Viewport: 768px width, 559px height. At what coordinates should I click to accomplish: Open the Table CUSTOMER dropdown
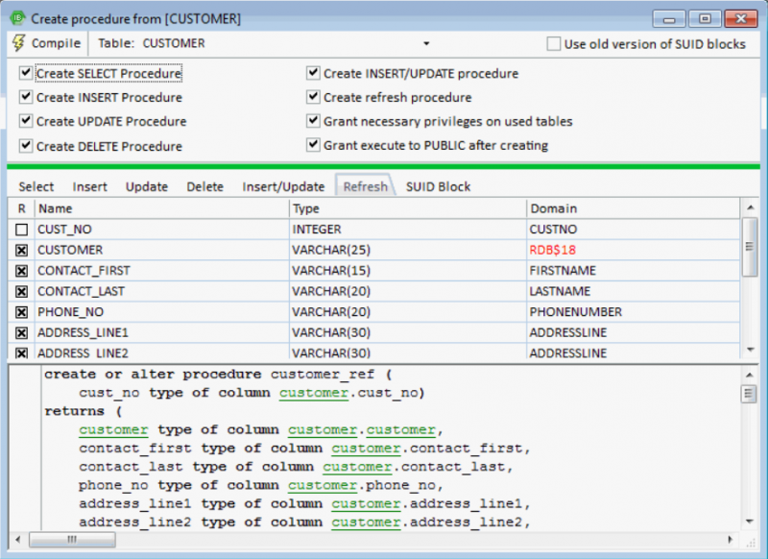pyautogui.click(x=426, y=43)
